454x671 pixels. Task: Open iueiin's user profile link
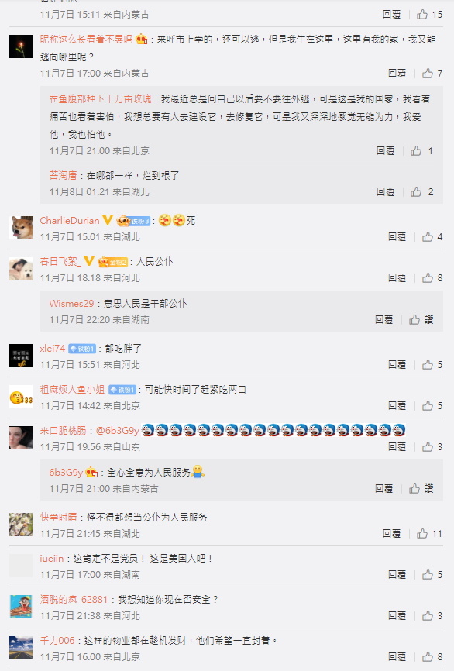51,559
